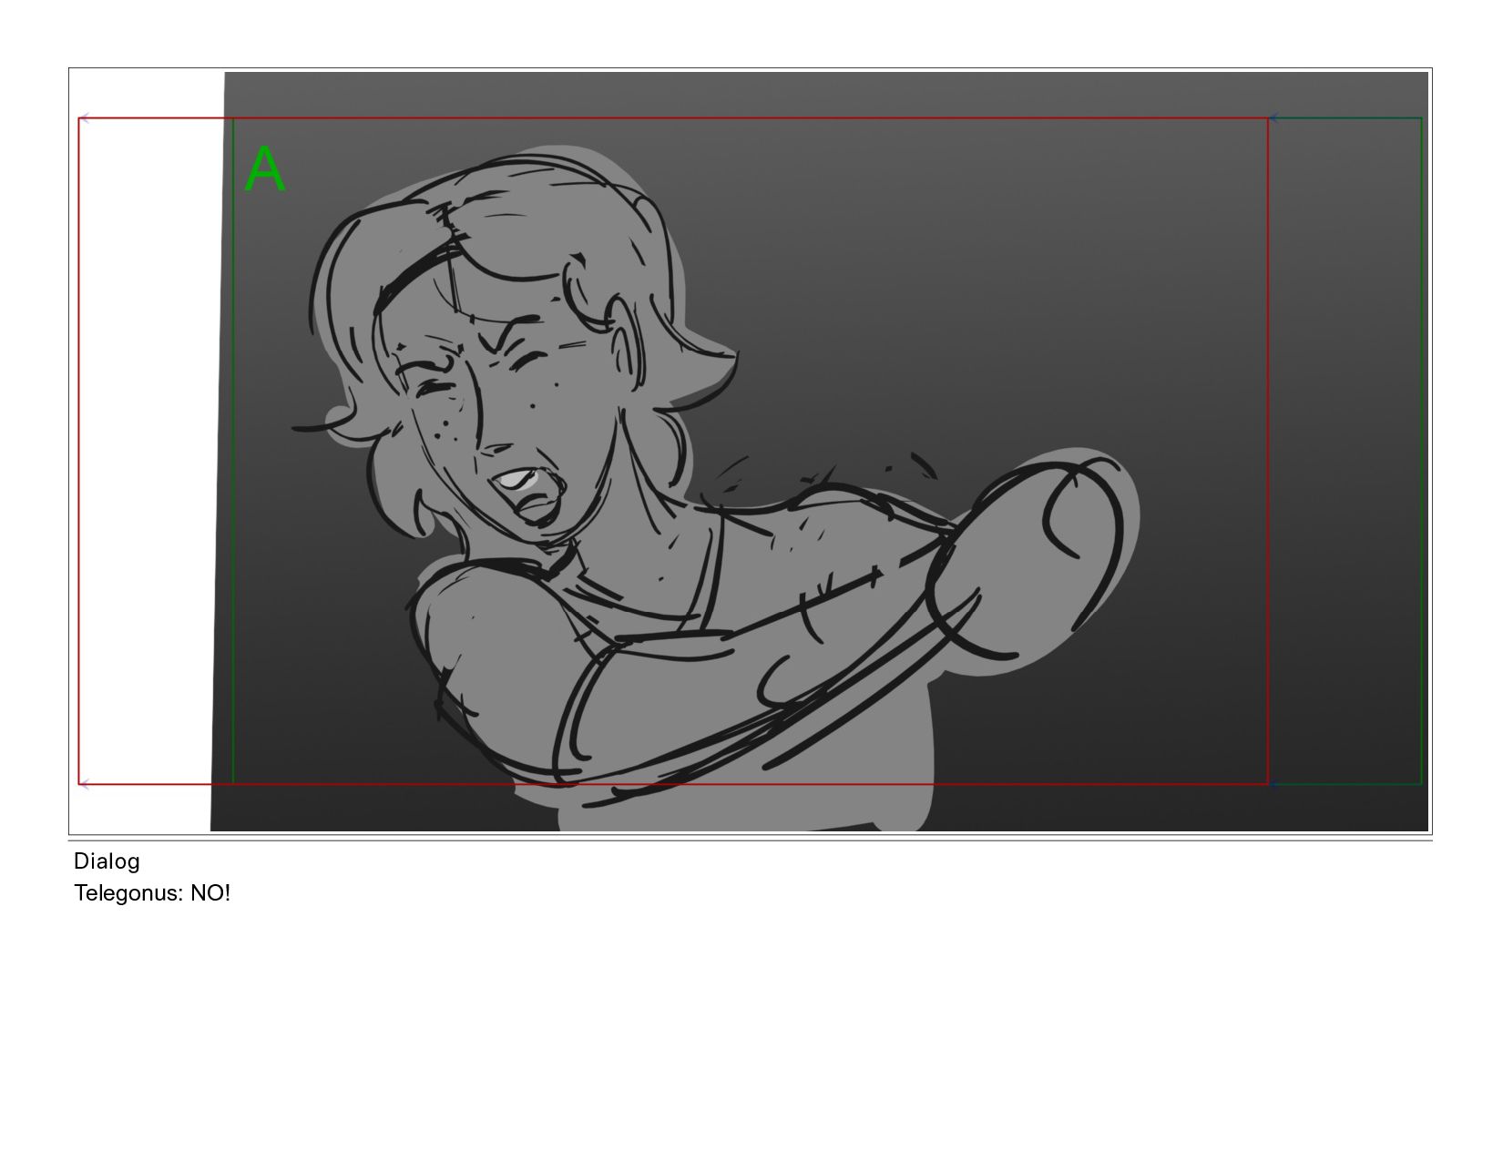Click the 'Dialog' caption label
The image size is (1503, 1161).
pos(107,861)
